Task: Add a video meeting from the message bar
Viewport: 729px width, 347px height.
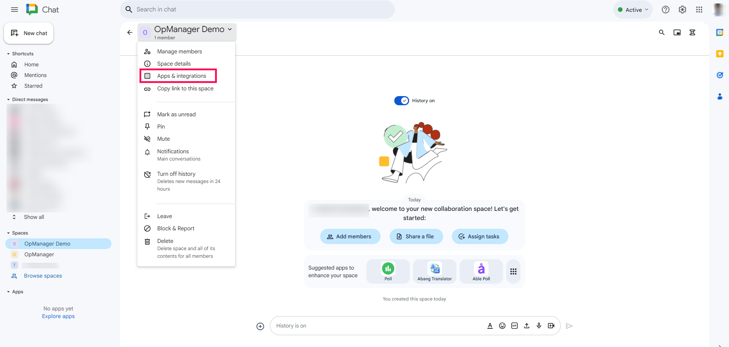Action: (551, 326)
